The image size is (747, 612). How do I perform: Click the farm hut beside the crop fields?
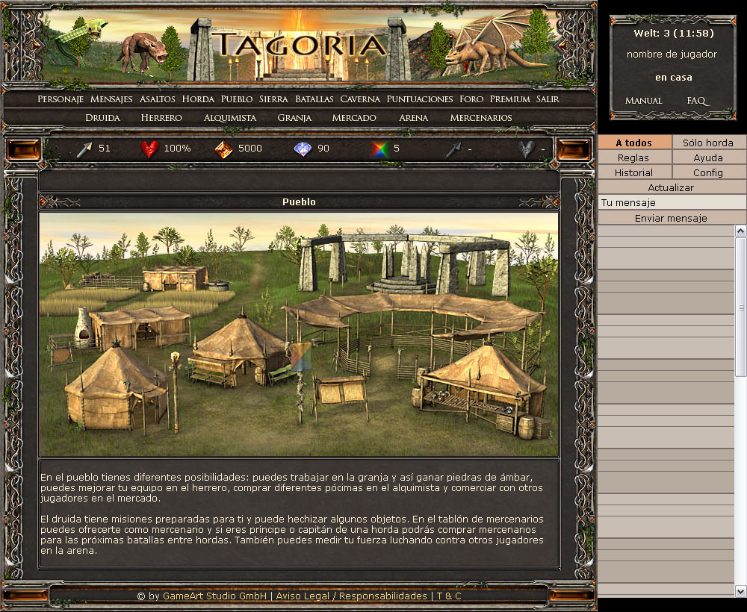click(176, 278)
